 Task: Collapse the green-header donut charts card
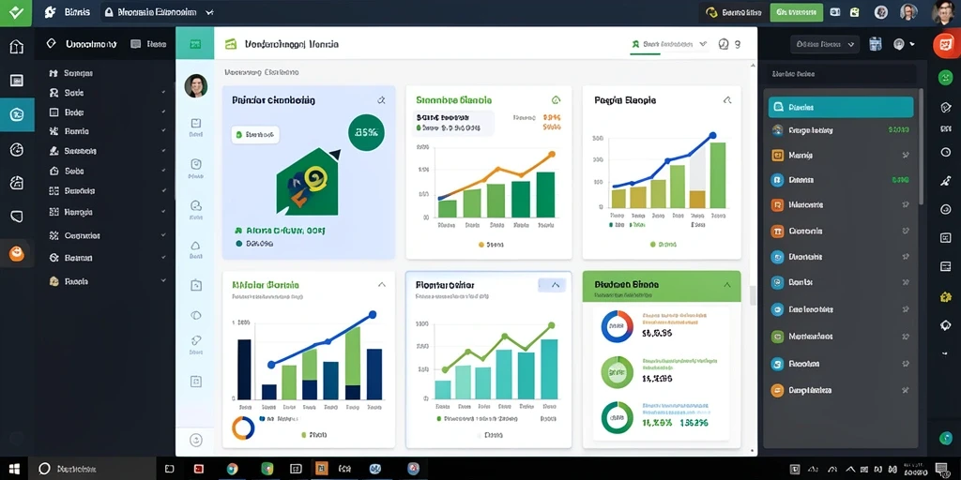(x=727, y=285)
